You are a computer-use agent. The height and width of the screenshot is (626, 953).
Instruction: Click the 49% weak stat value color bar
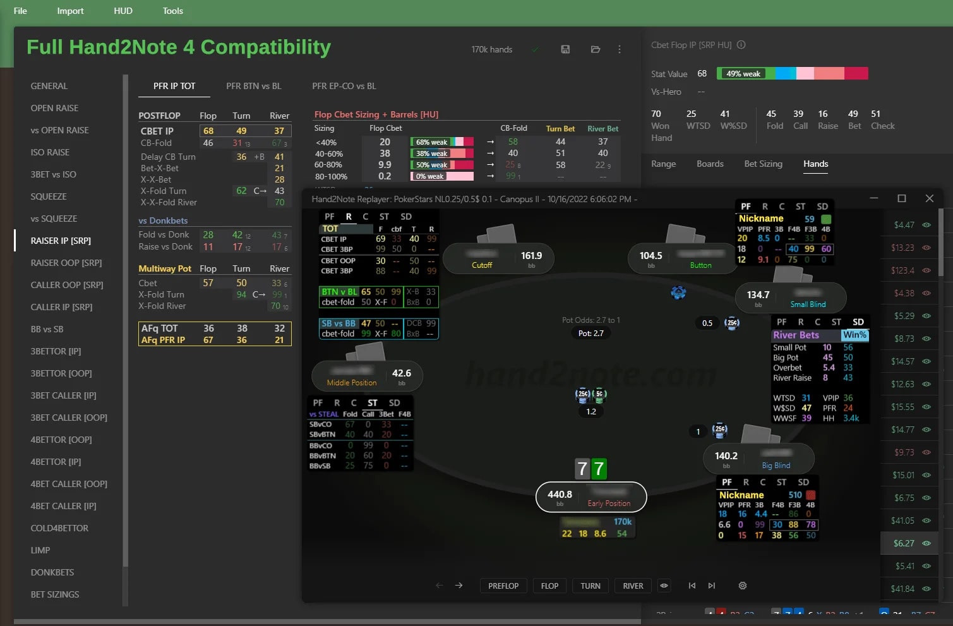point(793,74)
